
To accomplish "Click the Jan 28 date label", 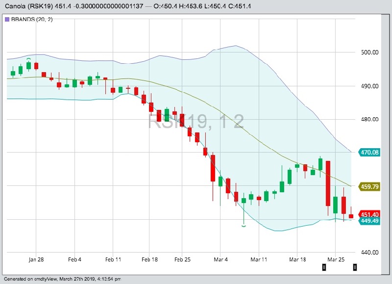I will click(36, 259).
